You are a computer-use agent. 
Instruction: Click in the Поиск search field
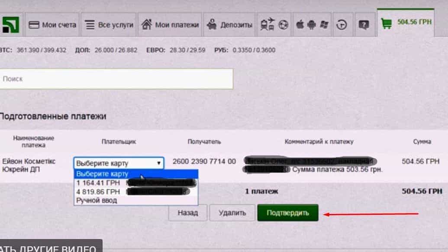116,79
